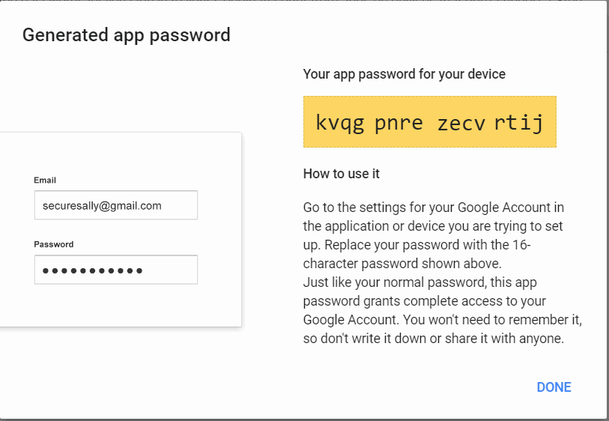Image resolution: width=609 pixels, height=421 pixels.
Task: Click the DONE button
Action: 554,387
